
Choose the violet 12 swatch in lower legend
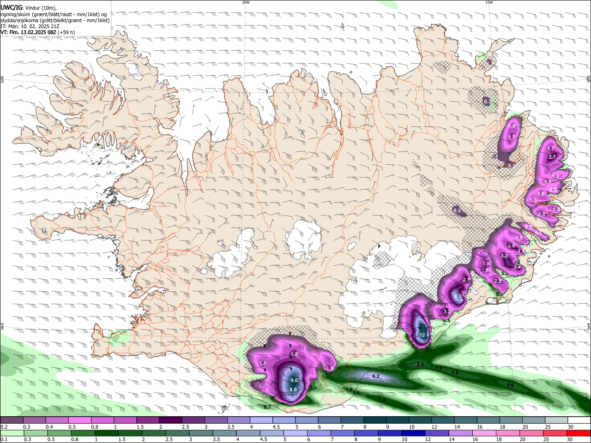click(437, 433)
